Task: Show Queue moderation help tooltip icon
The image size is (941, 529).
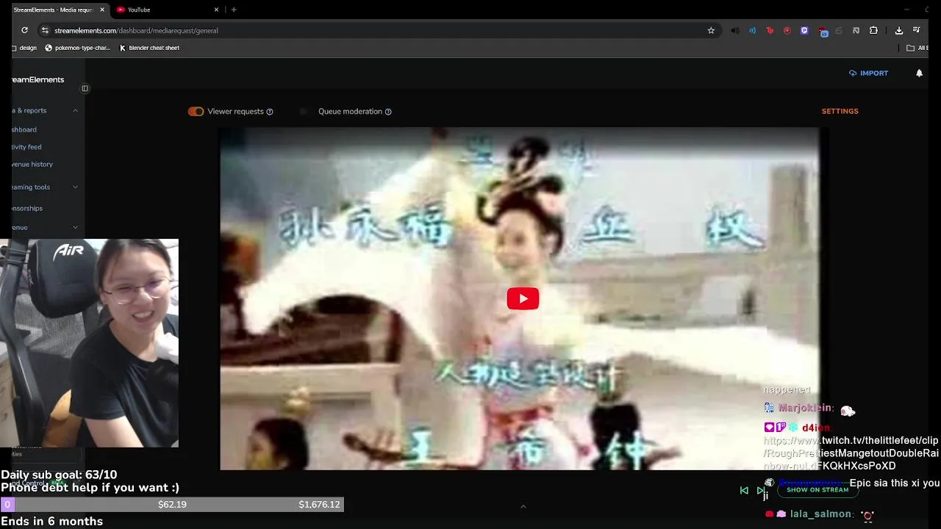Action: tap(388, 112)
